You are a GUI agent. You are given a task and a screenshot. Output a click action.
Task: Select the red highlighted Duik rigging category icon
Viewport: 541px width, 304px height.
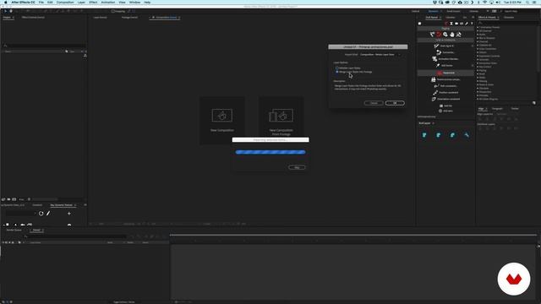[439, 35]
